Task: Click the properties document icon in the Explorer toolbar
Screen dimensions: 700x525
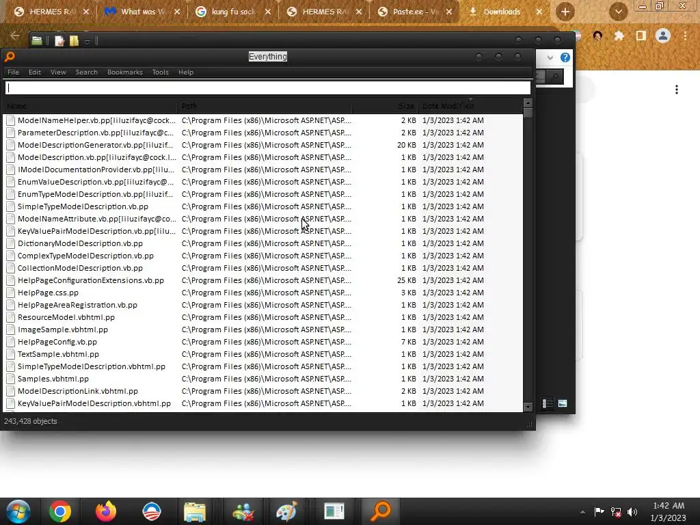Action: pyautogui.click(x=59, y=41)
